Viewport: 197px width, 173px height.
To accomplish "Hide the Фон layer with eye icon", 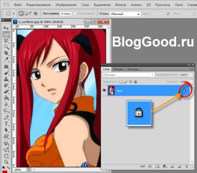I will point(104,90).
